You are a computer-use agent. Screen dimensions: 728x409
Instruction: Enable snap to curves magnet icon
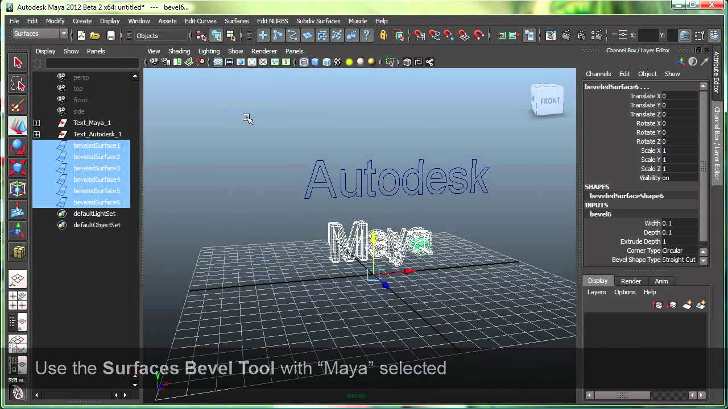(x=435, y=35)
